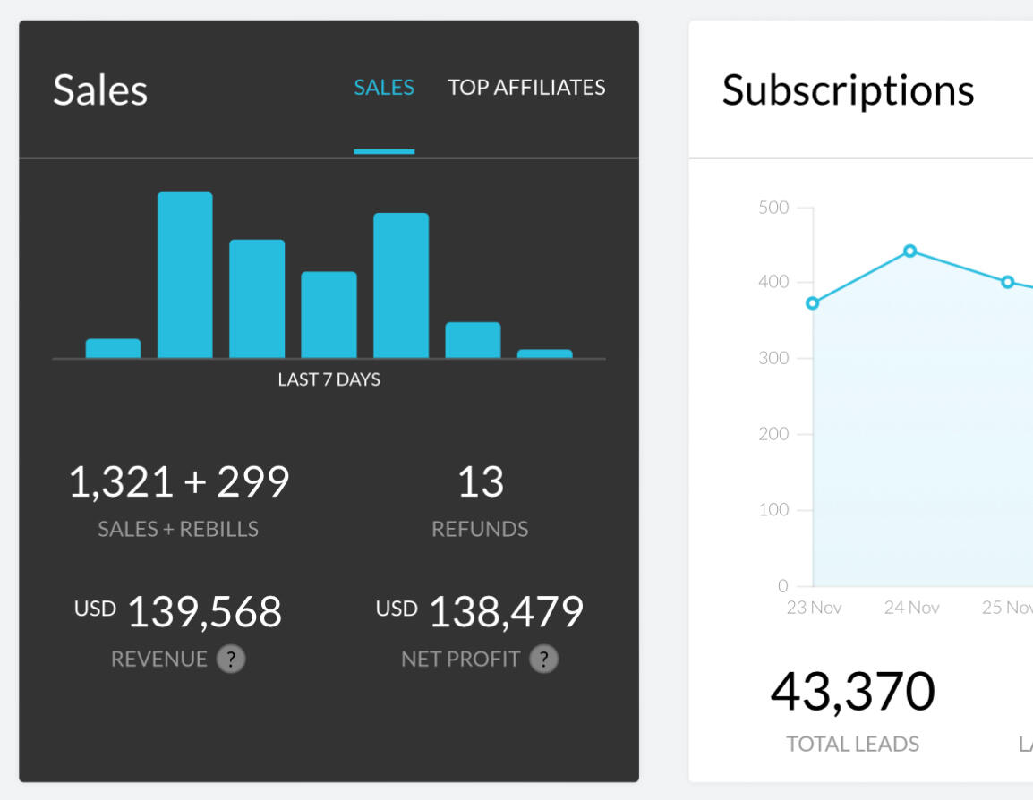Select the third bar of the sales chart
Viewport: 1033px width, 800px height.
click(x=257, y=299)
